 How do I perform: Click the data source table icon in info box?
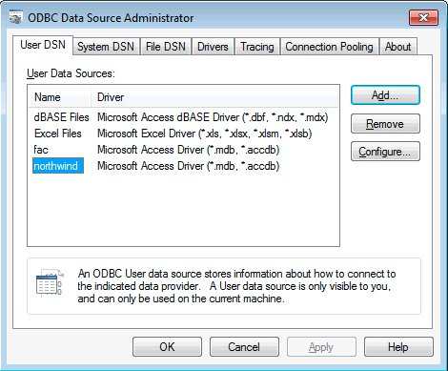pyautogui.click(x=50, y=283)
